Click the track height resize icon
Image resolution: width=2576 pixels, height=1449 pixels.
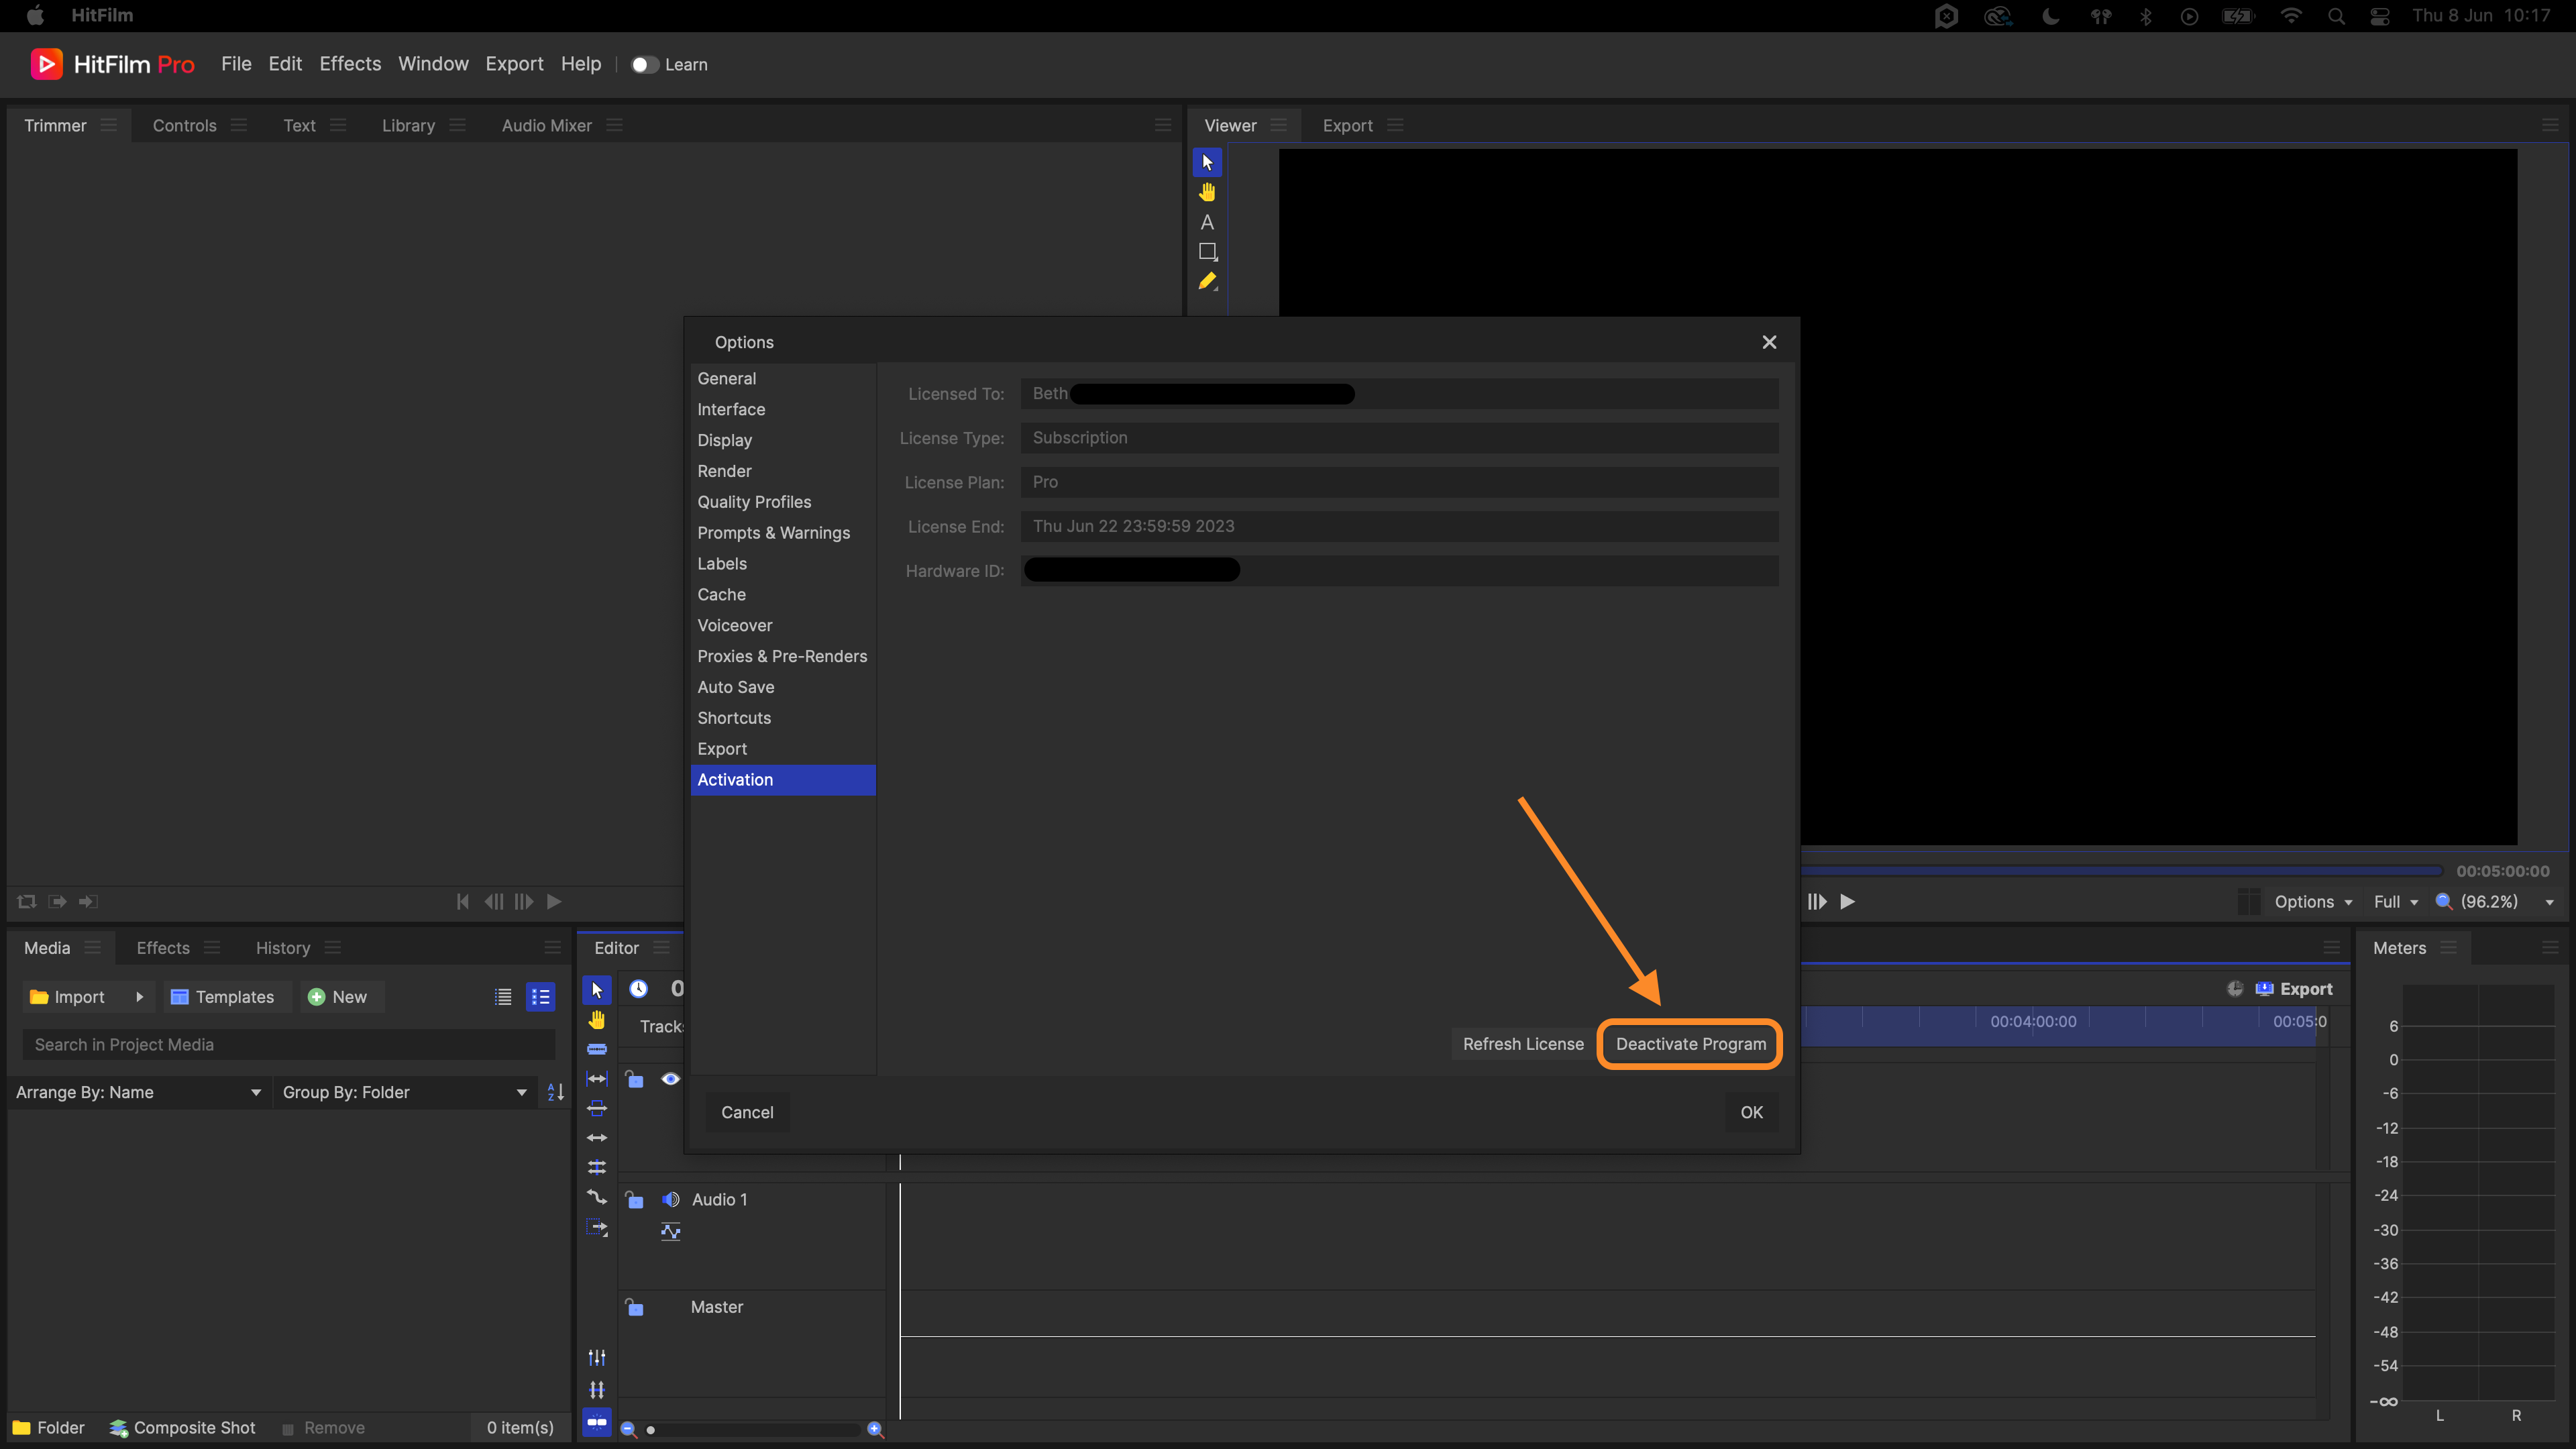tap(597, 1389)
